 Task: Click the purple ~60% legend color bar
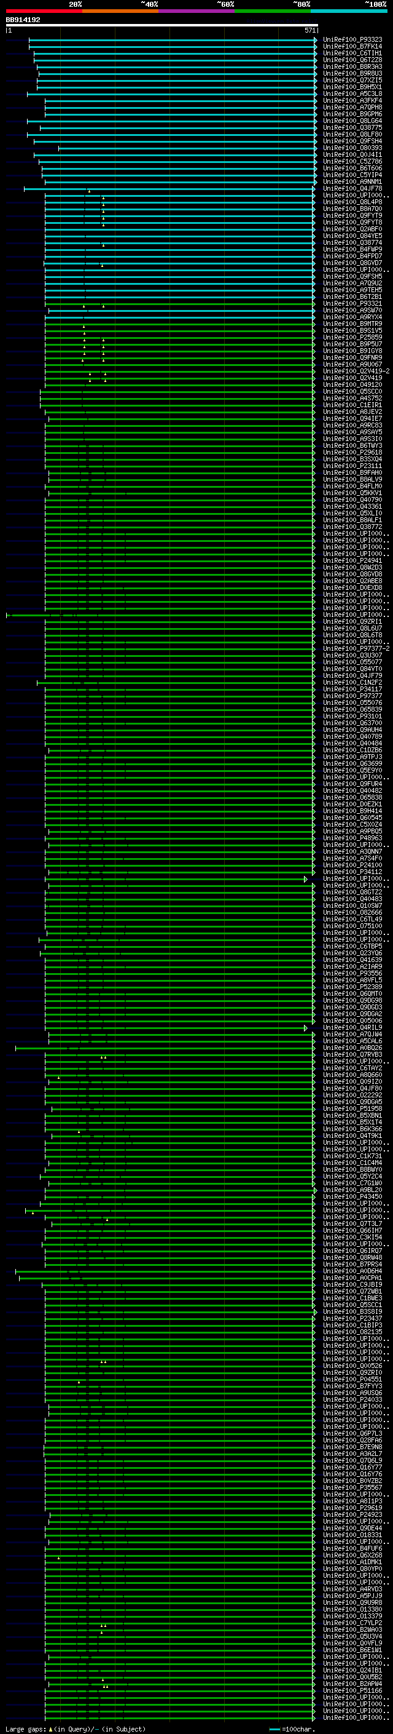tap(197, 11)
